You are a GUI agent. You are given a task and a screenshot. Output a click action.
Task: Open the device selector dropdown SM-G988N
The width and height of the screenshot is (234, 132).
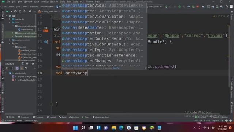154,7
